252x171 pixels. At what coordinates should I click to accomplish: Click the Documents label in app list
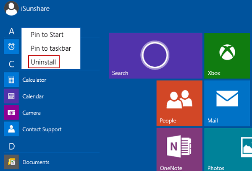36,162
